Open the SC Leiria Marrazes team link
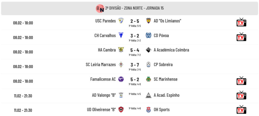259x116 pixels. pyautogui.click(x=101, y=65)
